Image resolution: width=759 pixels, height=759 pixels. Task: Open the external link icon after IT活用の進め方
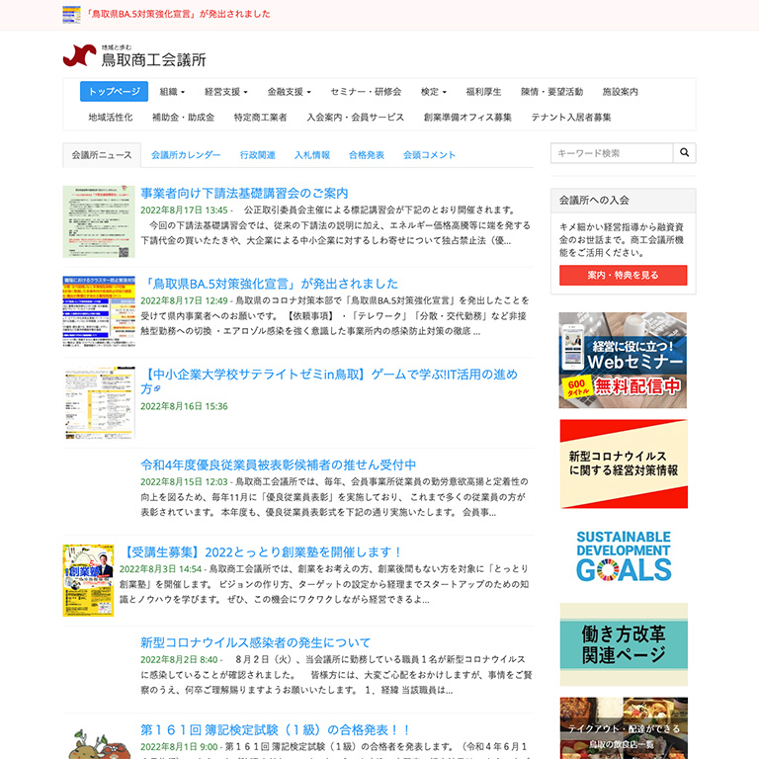(x=157, y=388)
